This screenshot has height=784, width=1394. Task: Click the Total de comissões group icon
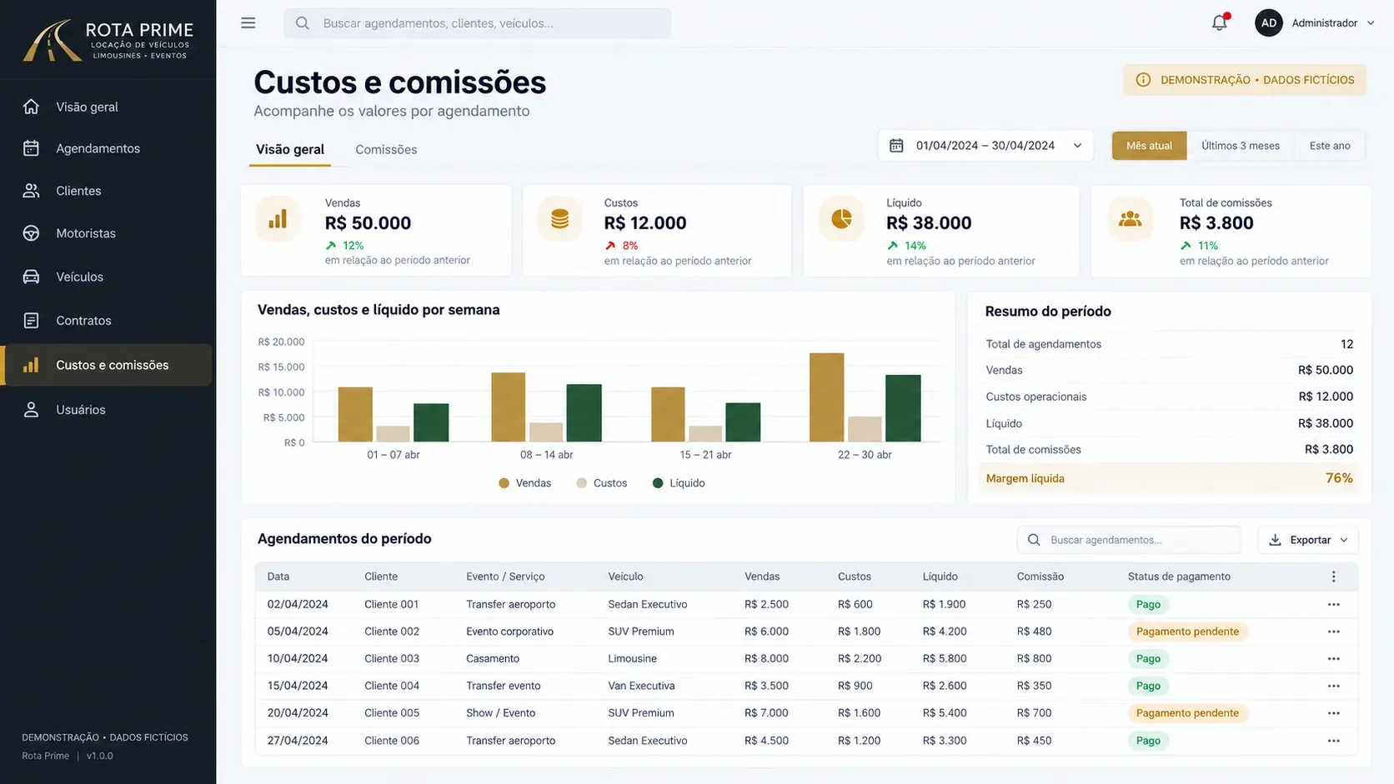1130,219
